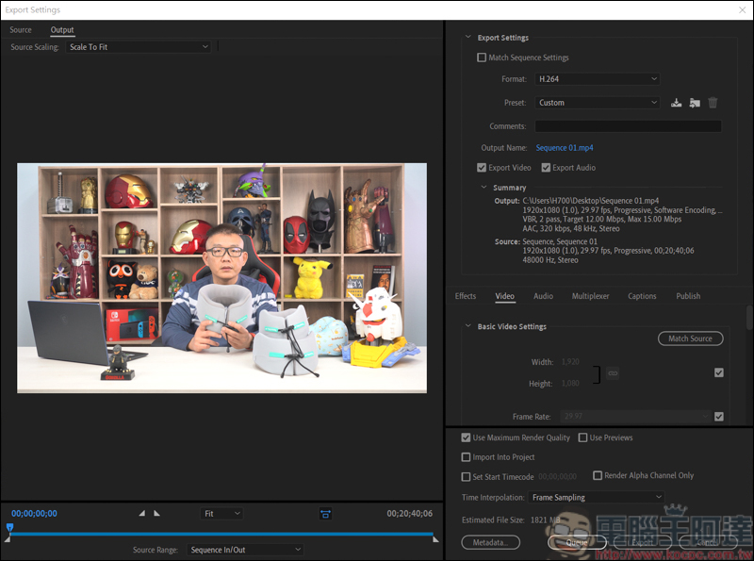Click into the Comments text field
The image size is (754, 561).
point(628,126)
